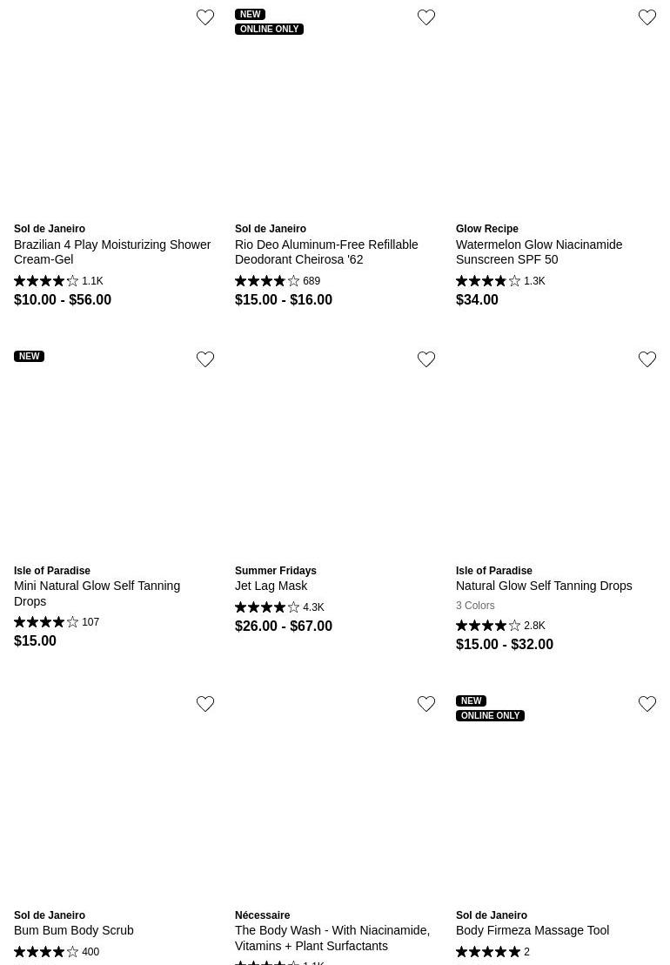Favorite the Rio Deo Refillable Deodorant
Viewport: 670px width, 965px height.
pos(426,17)
